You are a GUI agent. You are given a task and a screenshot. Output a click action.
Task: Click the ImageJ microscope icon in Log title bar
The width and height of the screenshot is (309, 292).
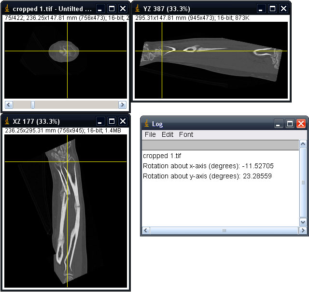tap(147, 124)
